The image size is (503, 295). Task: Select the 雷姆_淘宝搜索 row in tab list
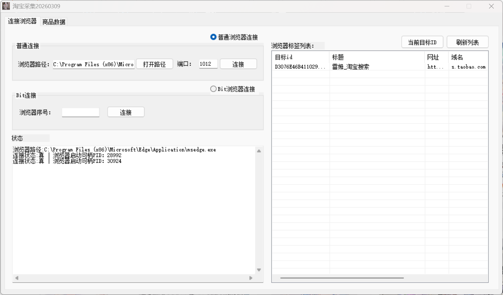[350, 67]
